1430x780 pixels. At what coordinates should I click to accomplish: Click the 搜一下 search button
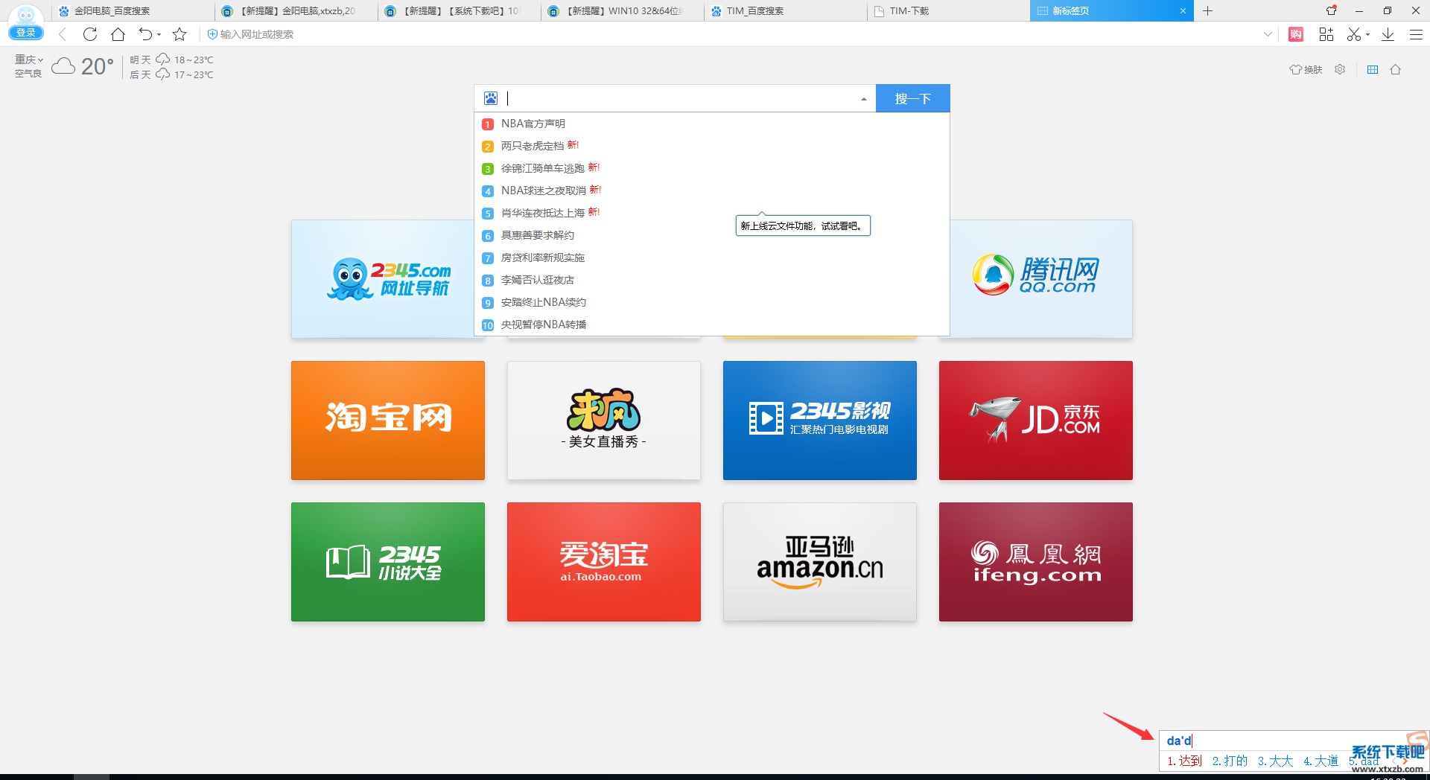[912, 98]
